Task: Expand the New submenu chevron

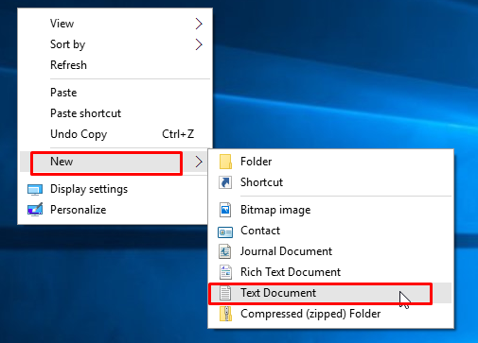Action: click(199, 162)
